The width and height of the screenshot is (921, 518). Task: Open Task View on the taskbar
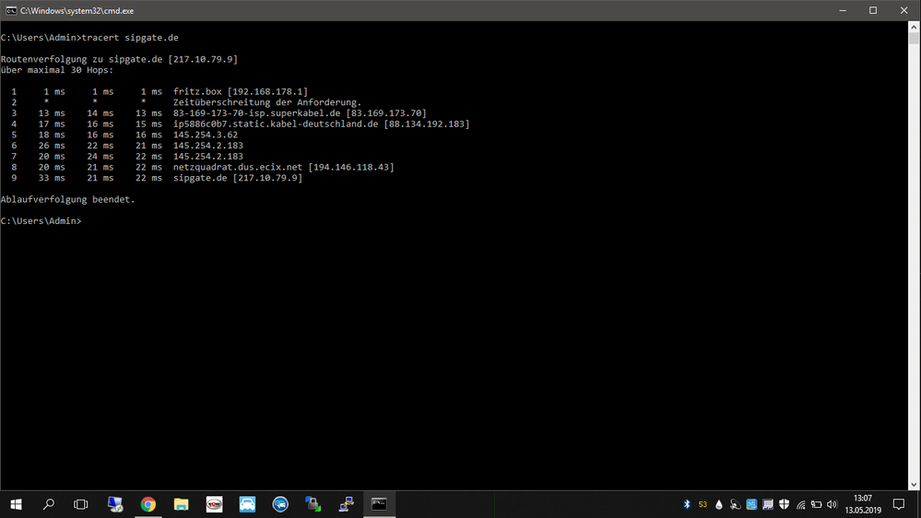click(x=81, y=504)
